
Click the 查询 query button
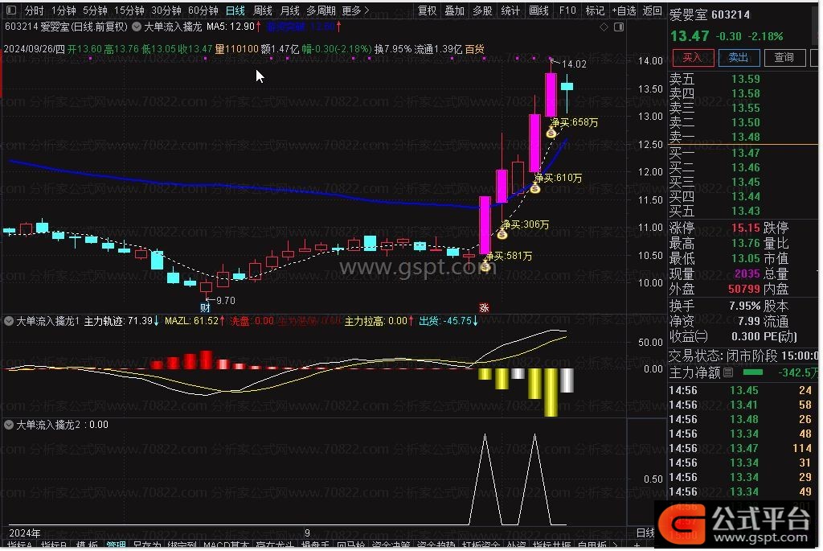pyautogui.click(x=784, y=58)
